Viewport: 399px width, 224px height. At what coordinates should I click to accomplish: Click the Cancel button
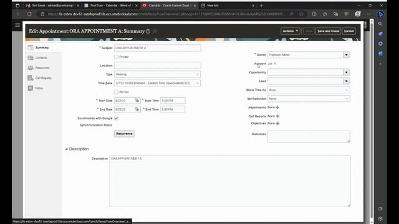(x=349, y=31)
